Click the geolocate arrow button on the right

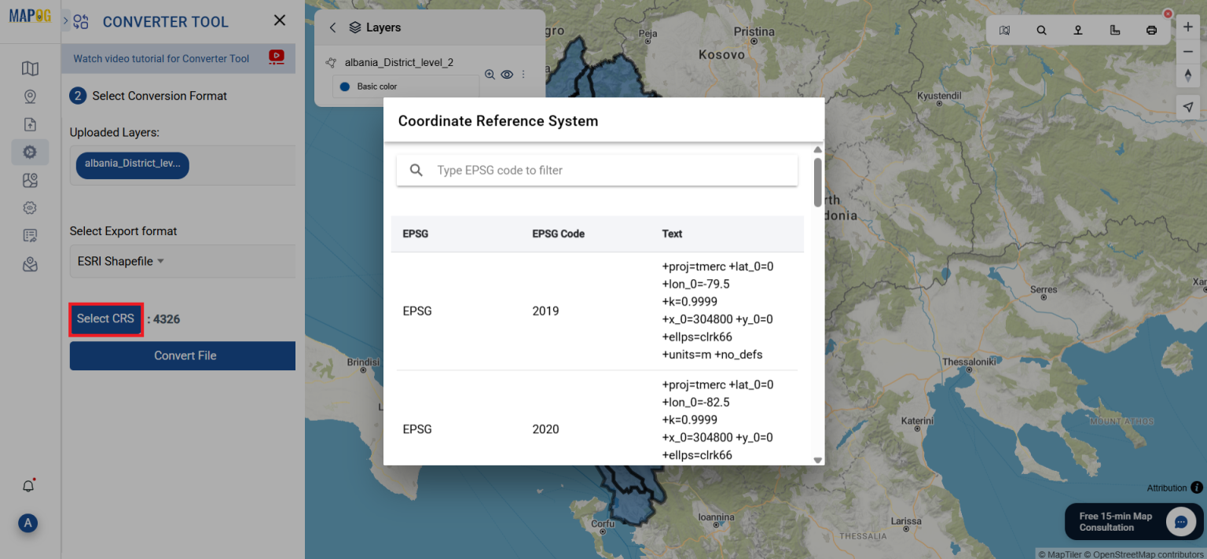[x=1188, y=107]
